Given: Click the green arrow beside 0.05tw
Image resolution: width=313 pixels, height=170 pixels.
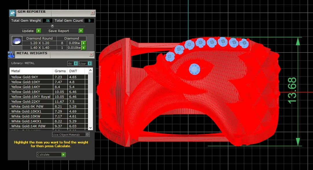Looking at the screenshot, I should point(84,43).
